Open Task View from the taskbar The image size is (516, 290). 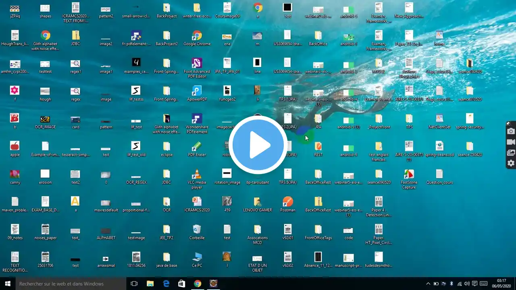tap(135, 284)
